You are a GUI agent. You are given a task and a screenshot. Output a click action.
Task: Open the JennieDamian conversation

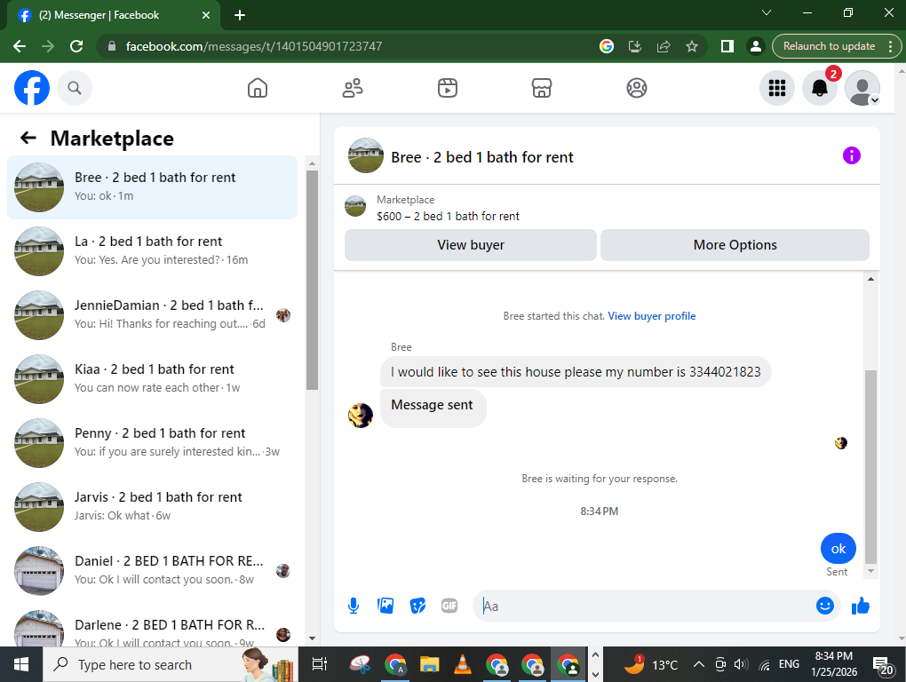(152, 315)
